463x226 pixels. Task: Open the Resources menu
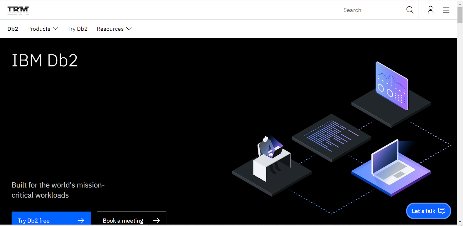click(114, 29)
